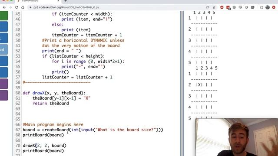Bookmark this page with the star icon

(214, 7)
